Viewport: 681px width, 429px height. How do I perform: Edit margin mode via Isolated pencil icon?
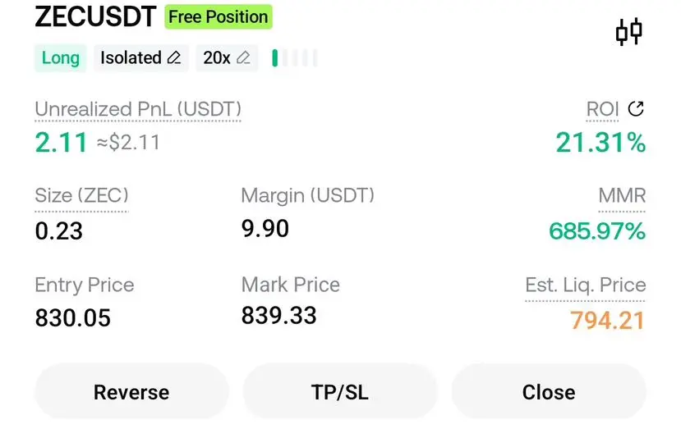(x=174, y=57)
